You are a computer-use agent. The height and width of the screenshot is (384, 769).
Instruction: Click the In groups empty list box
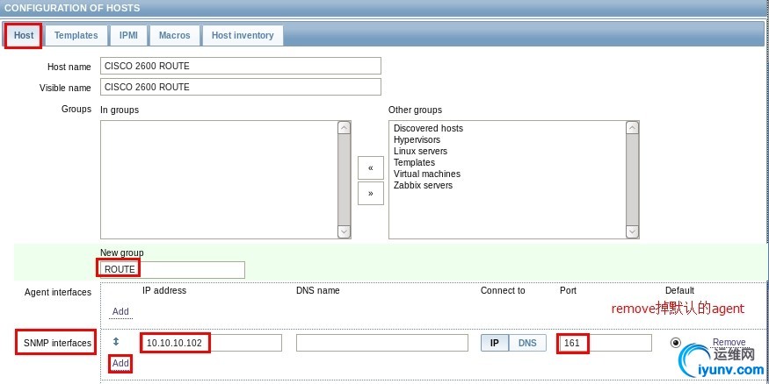[219, 180]
